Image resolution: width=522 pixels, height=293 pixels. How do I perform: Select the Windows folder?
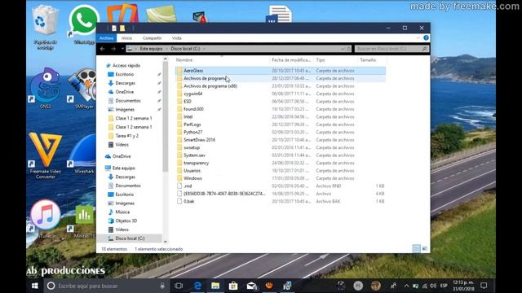281,178
